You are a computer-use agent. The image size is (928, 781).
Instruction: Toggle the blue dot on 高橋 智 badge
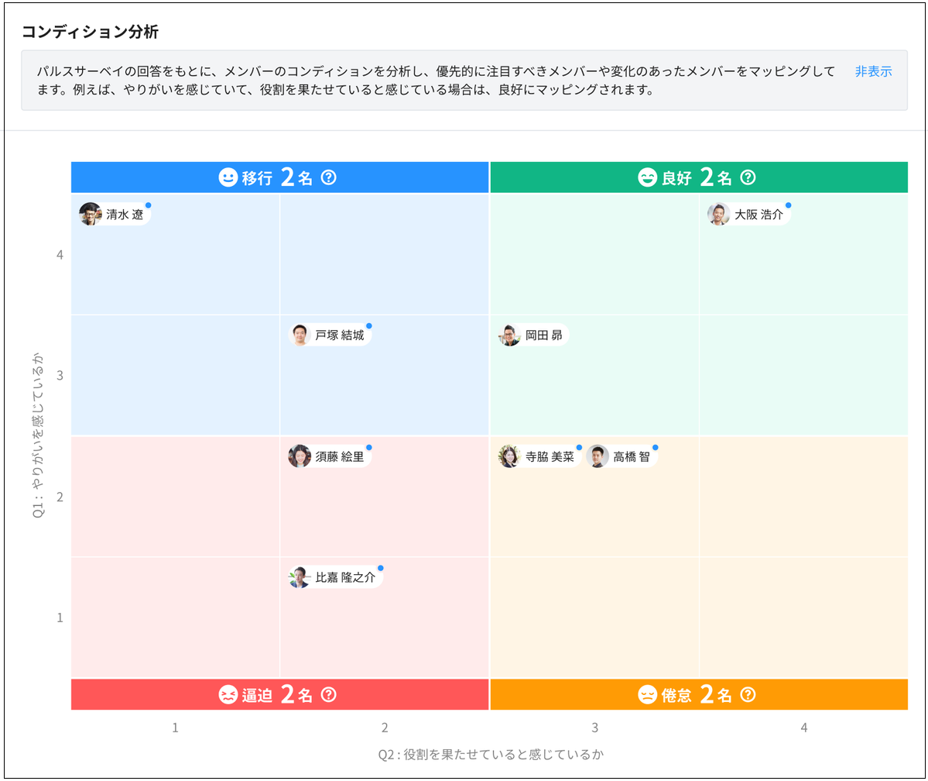pos(655,446)
